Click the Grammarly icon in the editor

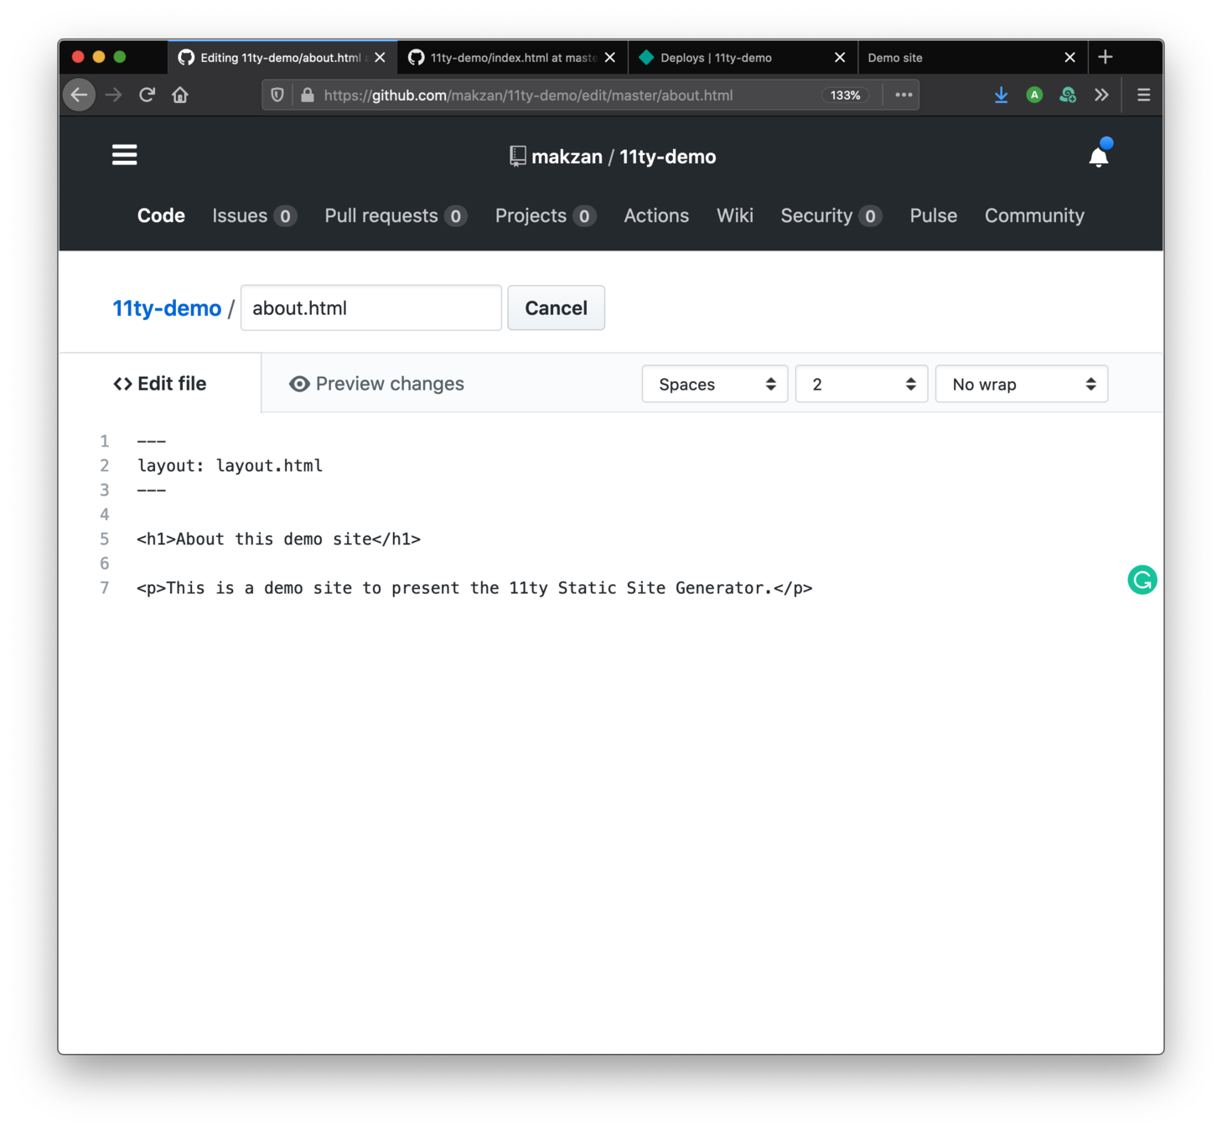[1142, 580]
